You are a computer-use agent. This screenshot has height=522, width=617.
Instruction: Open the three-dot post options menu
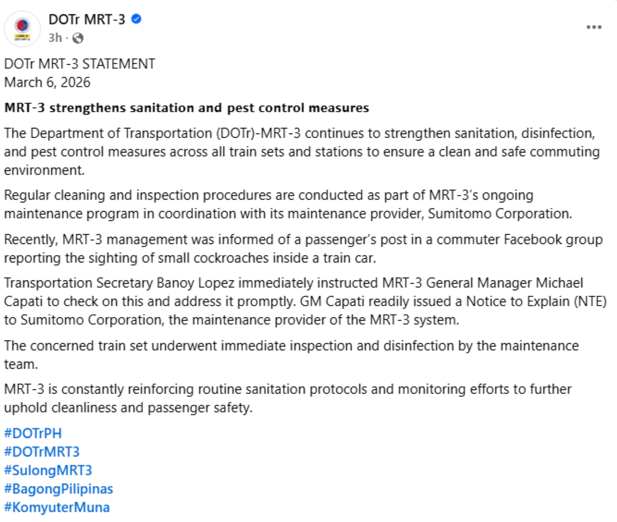[594, 27]
